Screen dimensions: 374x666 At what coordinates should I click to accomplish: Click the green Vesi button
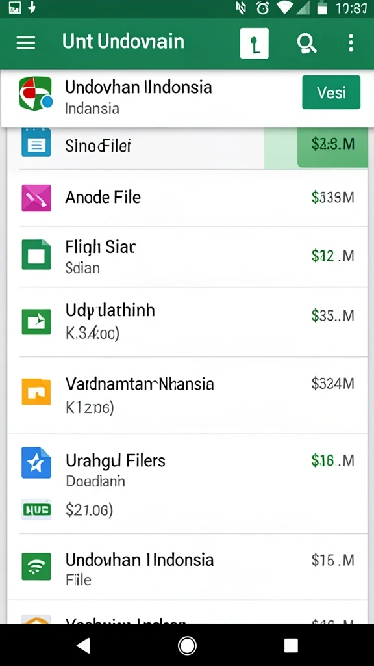(331, 92)
